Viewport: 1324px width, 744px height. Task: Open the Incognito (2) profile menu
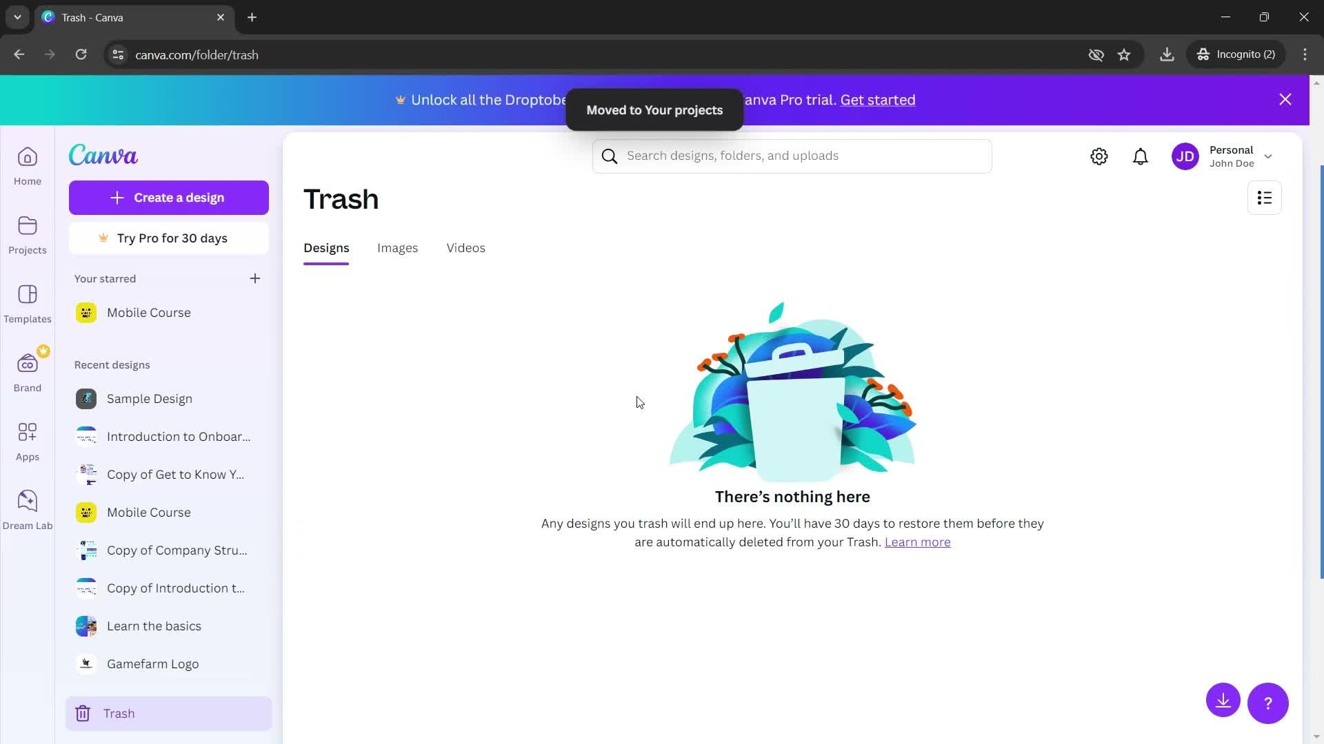coord(1236,54)
